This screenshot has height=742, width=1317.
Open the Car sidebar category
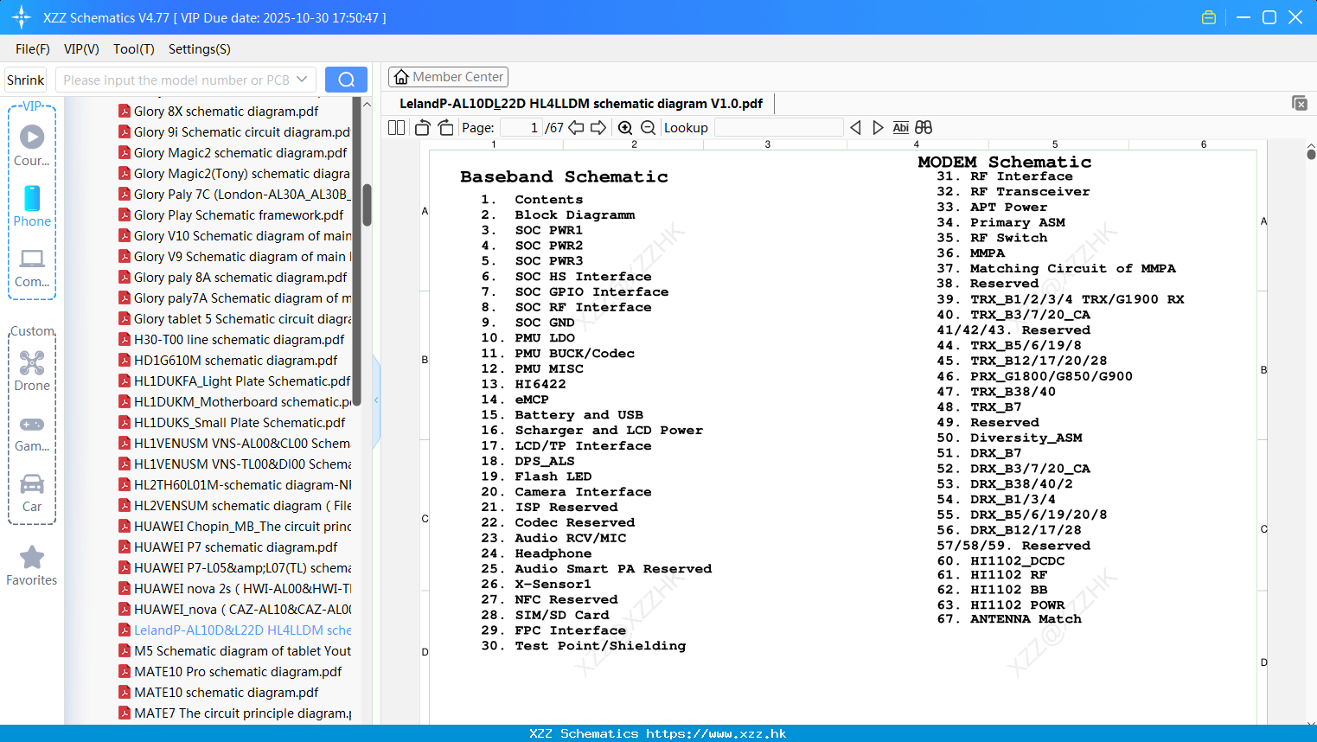(32, 493)
